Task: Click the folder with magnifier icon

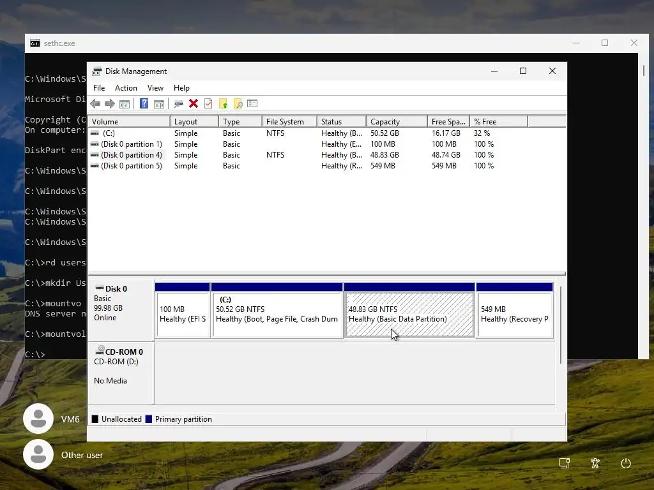Action: point(238,103)
